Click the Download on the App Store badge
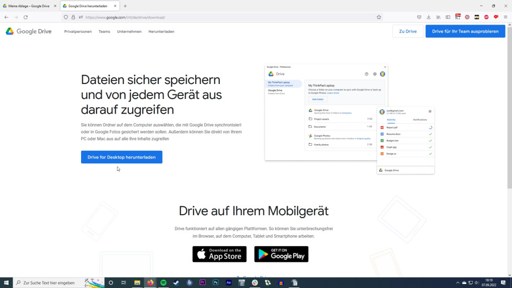This screenshot has height=288, width=512. [x=219, y=254]
